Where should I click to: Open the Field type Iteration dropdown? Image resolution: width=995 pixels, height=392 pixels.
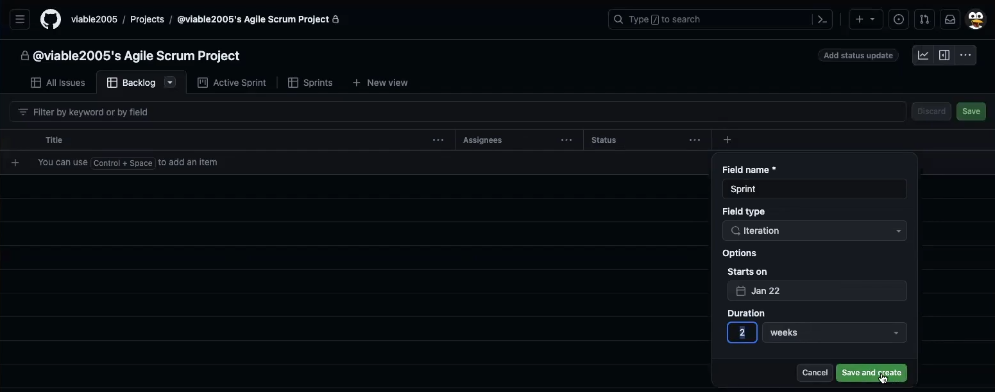tap(814, 231)
